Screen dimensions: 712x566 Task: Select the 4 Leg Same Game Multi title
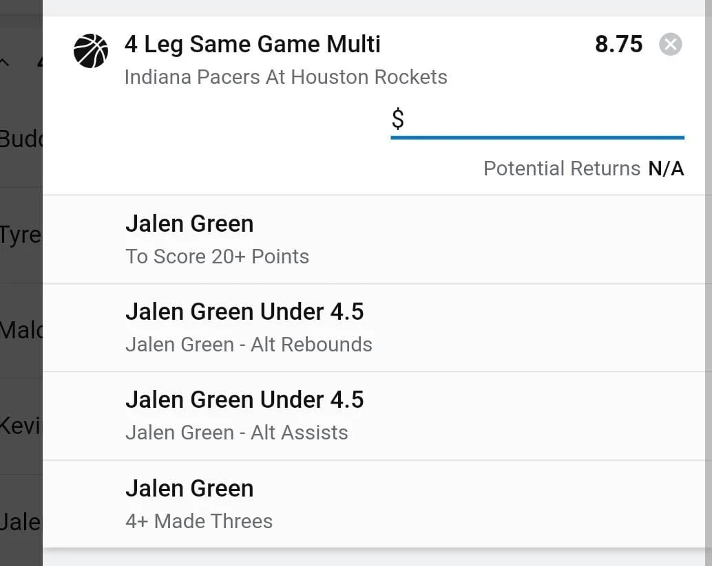[252, 45]
